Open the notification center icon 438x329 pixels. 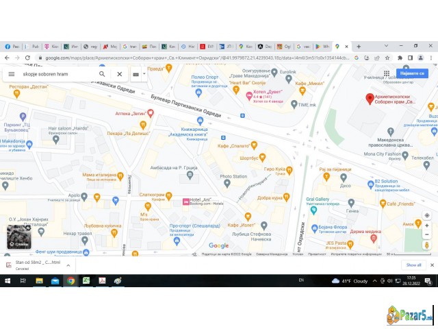click(x=428, y=281)
